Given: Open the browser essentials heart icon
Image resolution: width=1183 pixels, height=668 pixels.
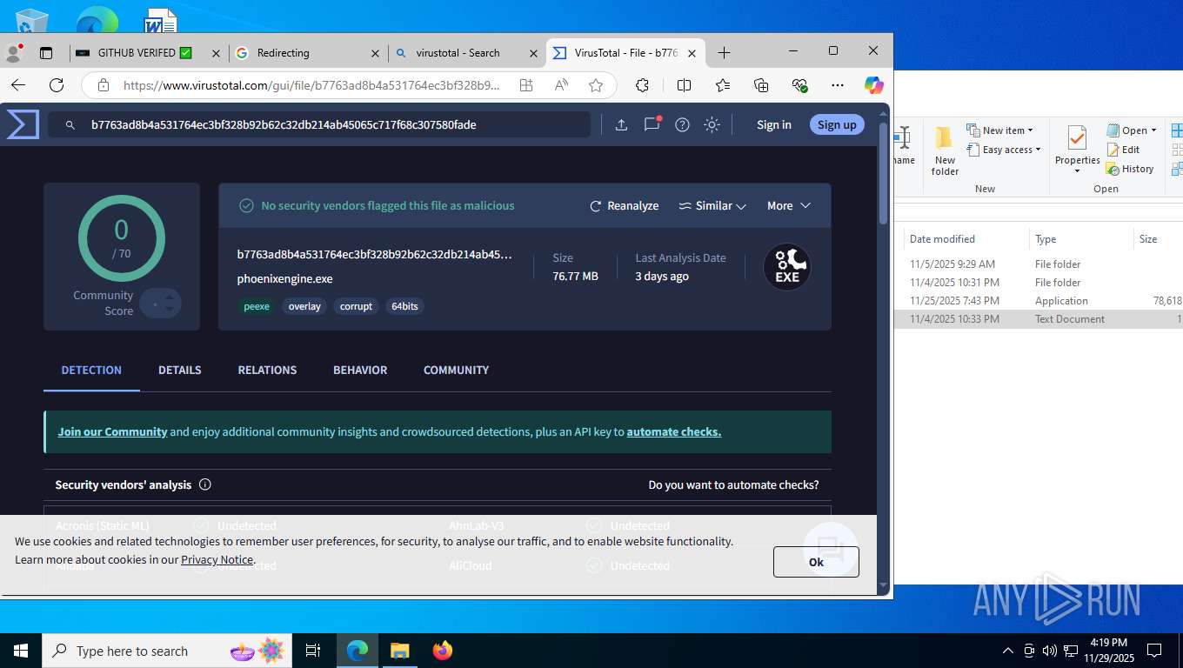Looking at the screenshot, I should (x=800, y=85).
